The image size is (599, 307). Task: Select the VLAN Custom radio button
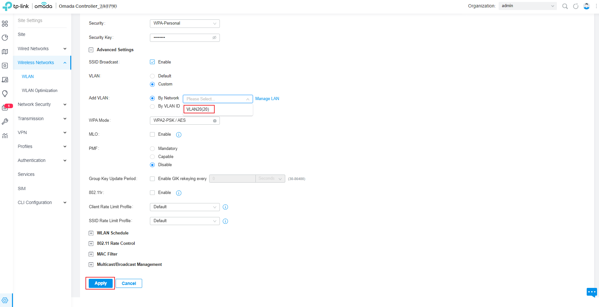click(x=153, y=84)
